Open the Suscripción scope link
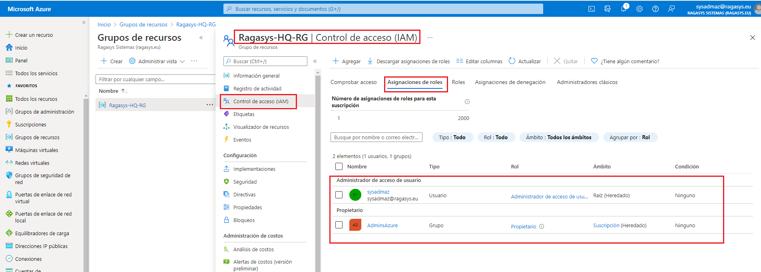The width and height of the screenshot is (761, 272). (606, 225)
